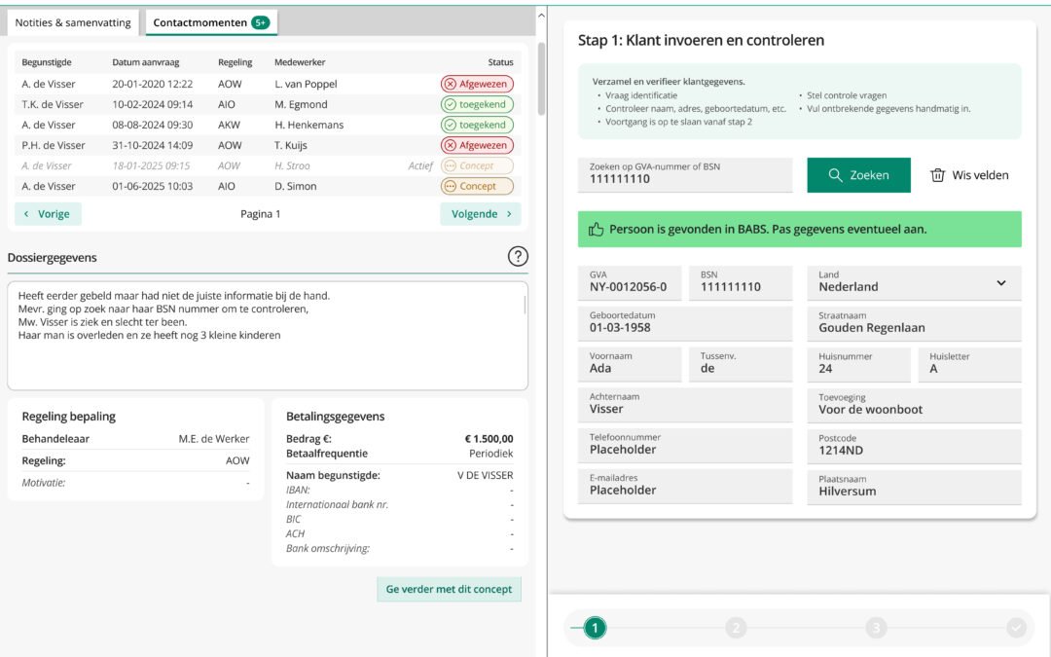Select step 2 circle in the progress stepper
This screenshot has height=657, width=1051.
735,627
